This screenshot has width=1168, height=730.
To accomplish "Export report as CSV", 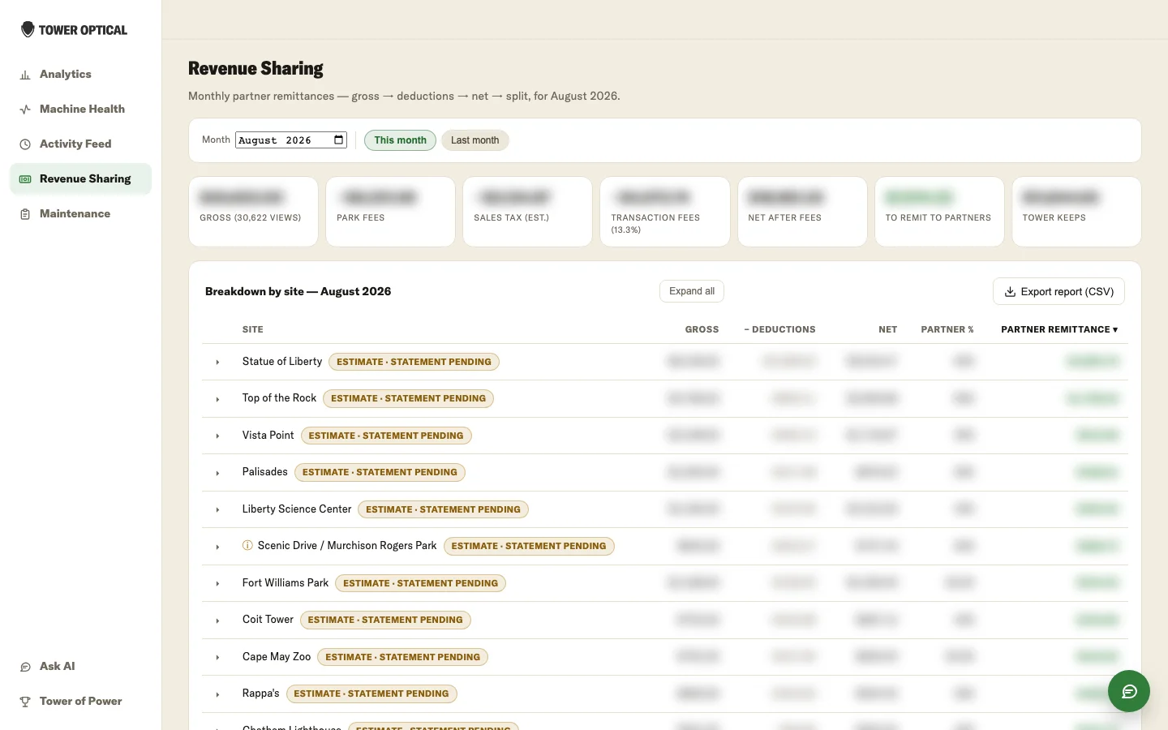I will [1058, 292].
